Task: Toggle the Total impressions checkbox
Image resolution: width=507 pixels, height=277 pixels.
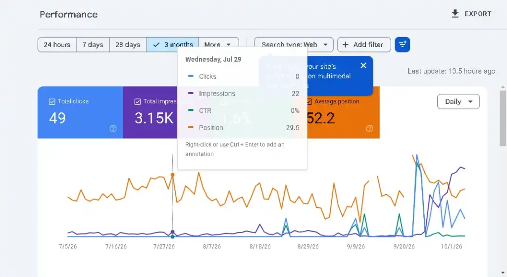Action: pyautogui.click(x=138, y=102)
